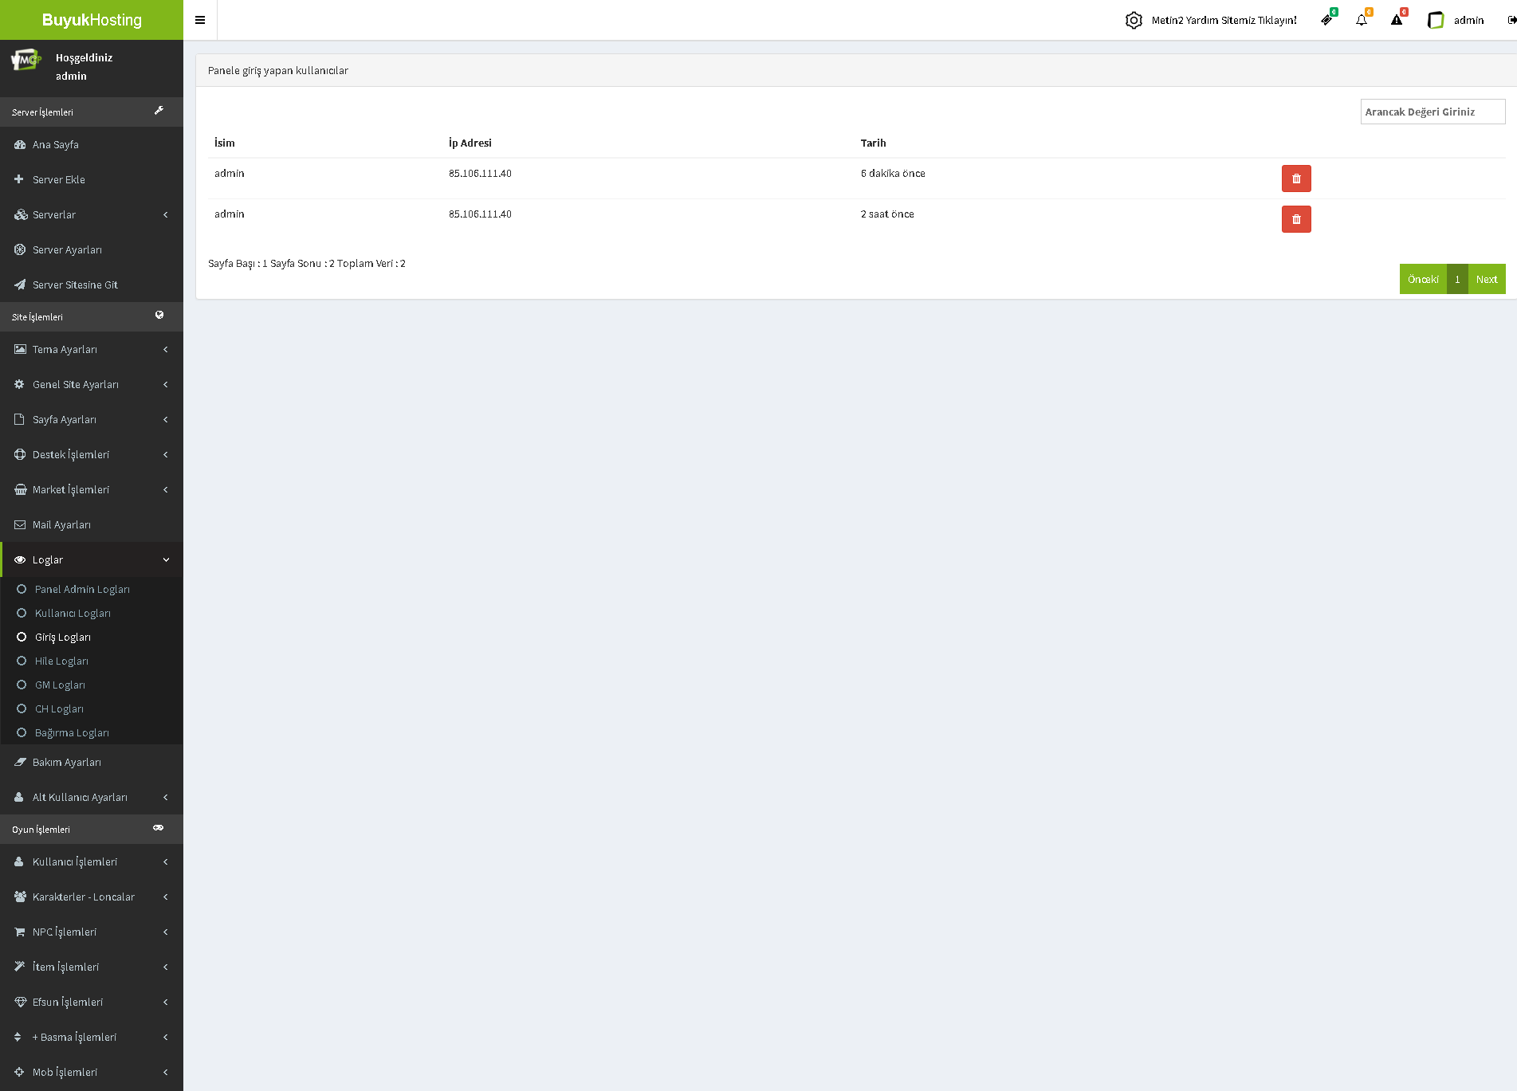
Task: Delete the login entry from 2 saat önce
Action: pyautogui.click(x=1296, y=219)
